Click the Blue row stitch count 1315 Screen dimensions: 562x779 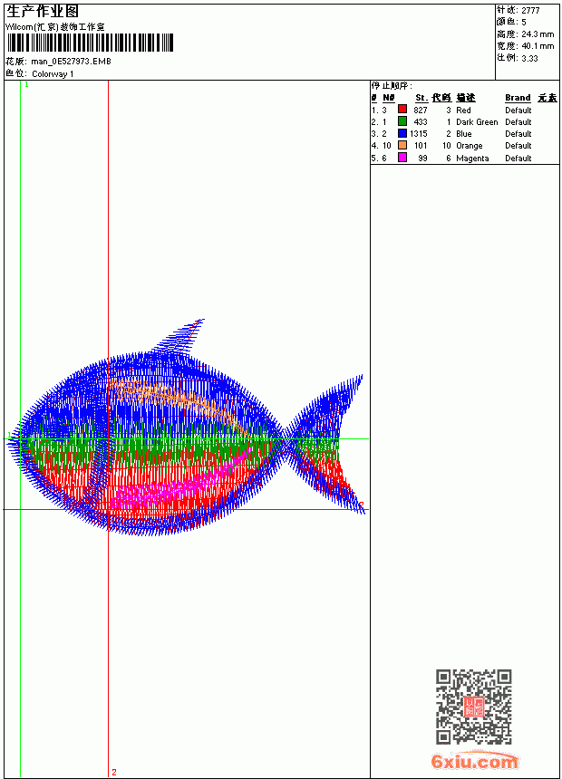[418, 134]
